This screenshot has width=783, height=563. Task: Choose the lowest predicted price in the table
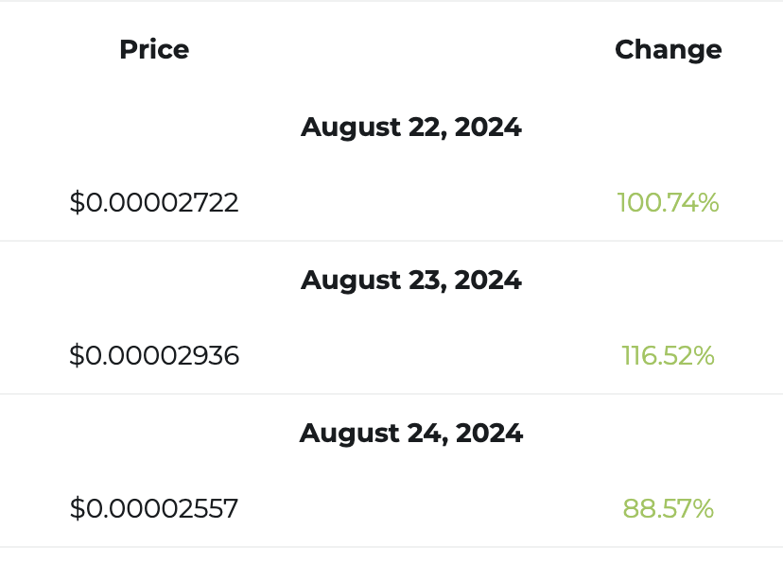coord(154,509)
